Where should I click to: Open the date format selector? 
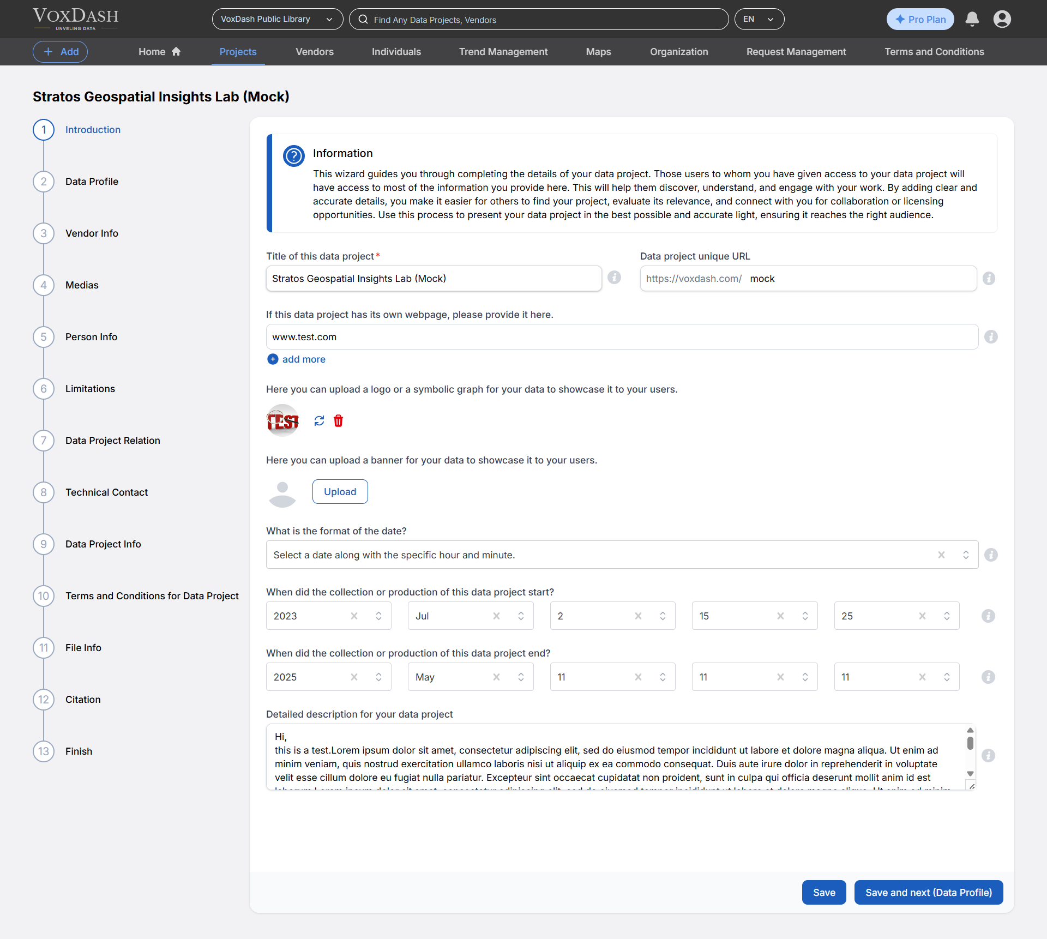[966, 555]
